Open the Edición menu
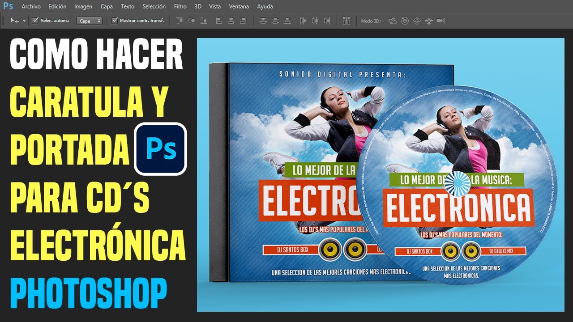Screen dimensions: 573x322 (57, 7)
